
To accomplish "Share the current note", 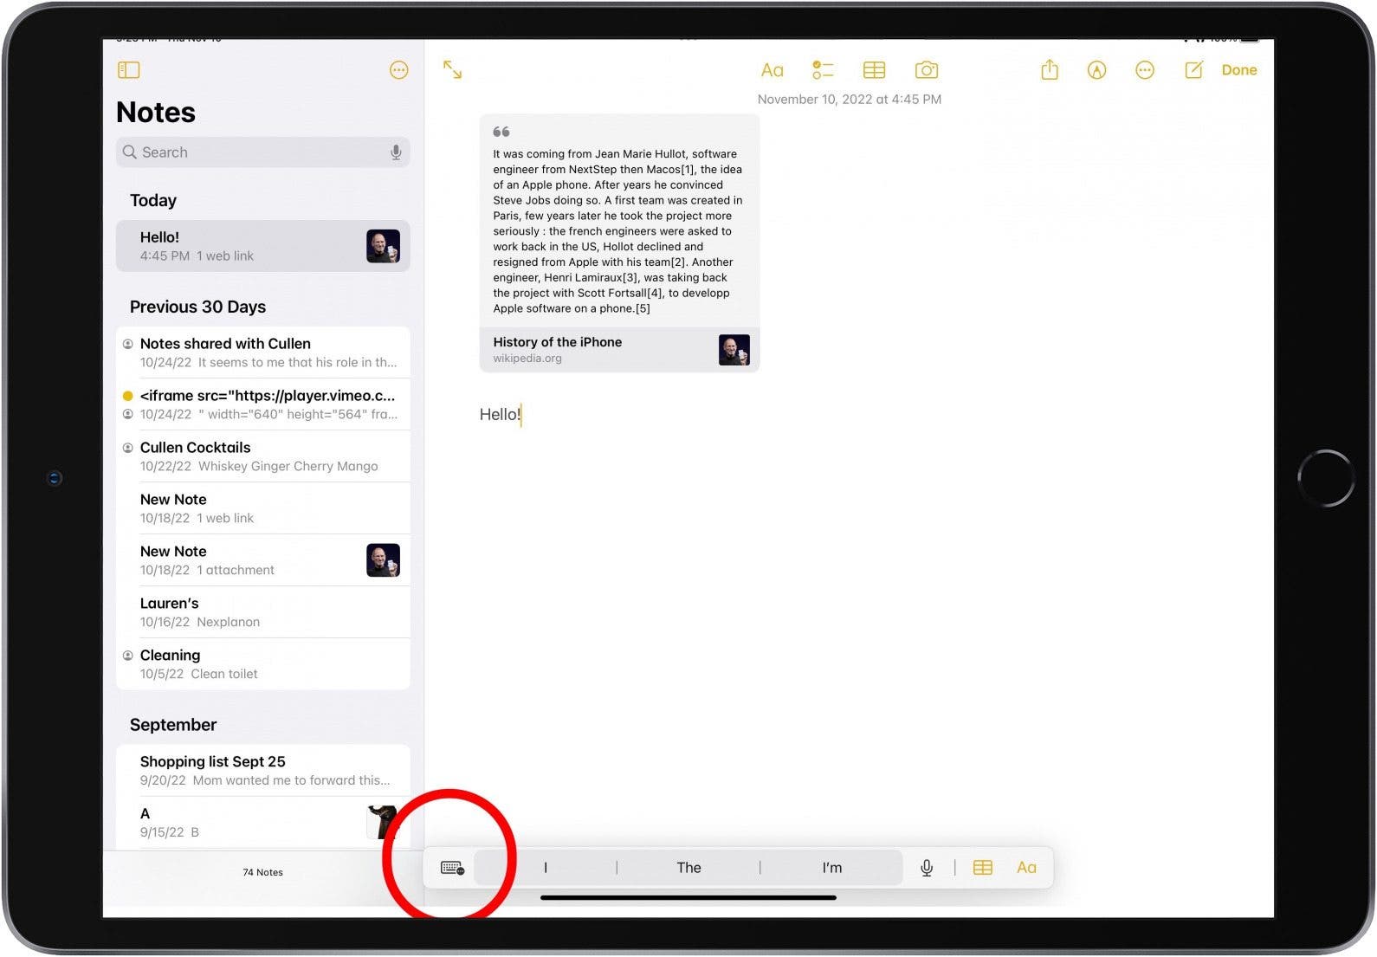I will pyautogui.click(x=1049, y=70).
